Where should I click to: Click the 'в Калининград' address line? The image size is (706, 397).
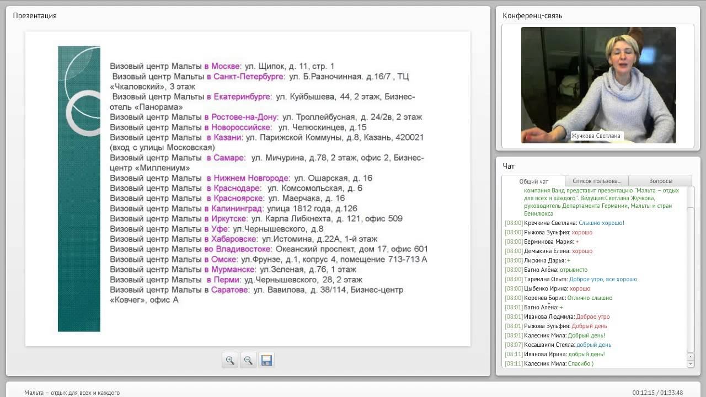click(x=233, y=208)
